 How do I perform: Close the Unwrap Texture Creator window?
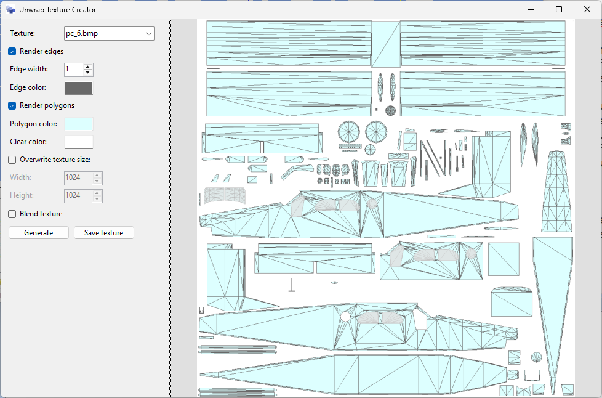(587, 9)
